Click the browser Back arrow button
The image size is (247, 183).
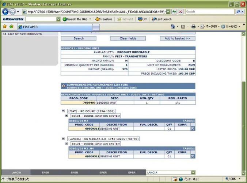click(5, 12)
